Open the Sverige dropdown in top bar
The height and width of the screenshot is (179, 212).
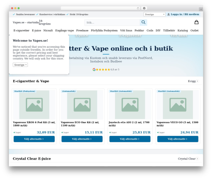[x=154, y=14]
